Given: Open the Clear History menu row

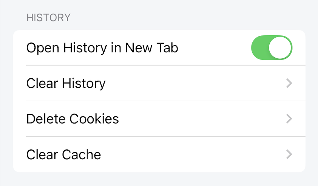Looking at the screenshot, I should click(x=159, y=83).
